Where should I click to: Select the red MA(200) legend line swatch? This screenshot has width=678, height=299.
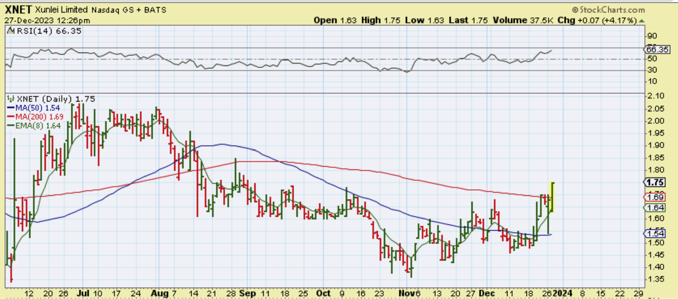click(11, 117)
